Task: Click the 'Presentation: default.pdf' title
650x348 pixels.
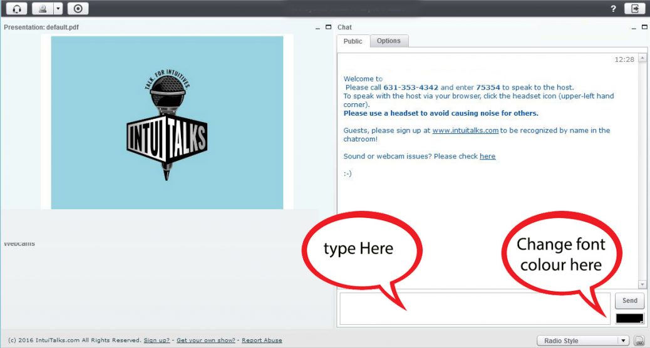Action: click(41, 28)
